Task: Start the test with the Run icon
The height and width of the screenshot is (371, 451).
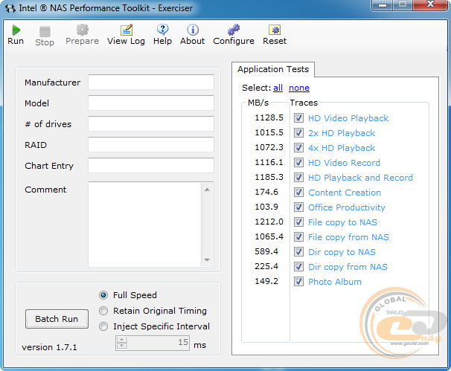Action: (16, 30)
